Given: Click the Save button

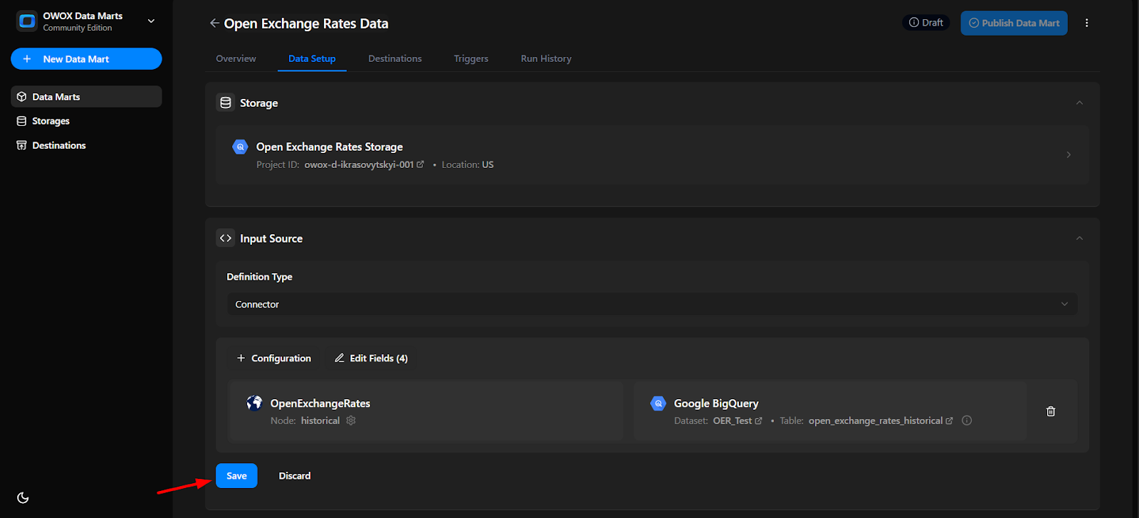Looking at the screenshot, I should click(236, 476).
